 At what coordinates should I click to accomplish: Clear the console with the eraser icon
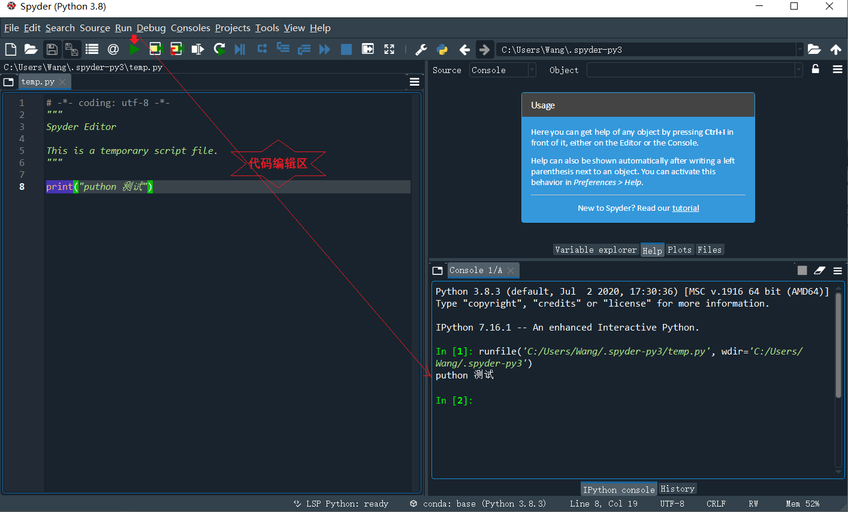click(x=819, y=271)
